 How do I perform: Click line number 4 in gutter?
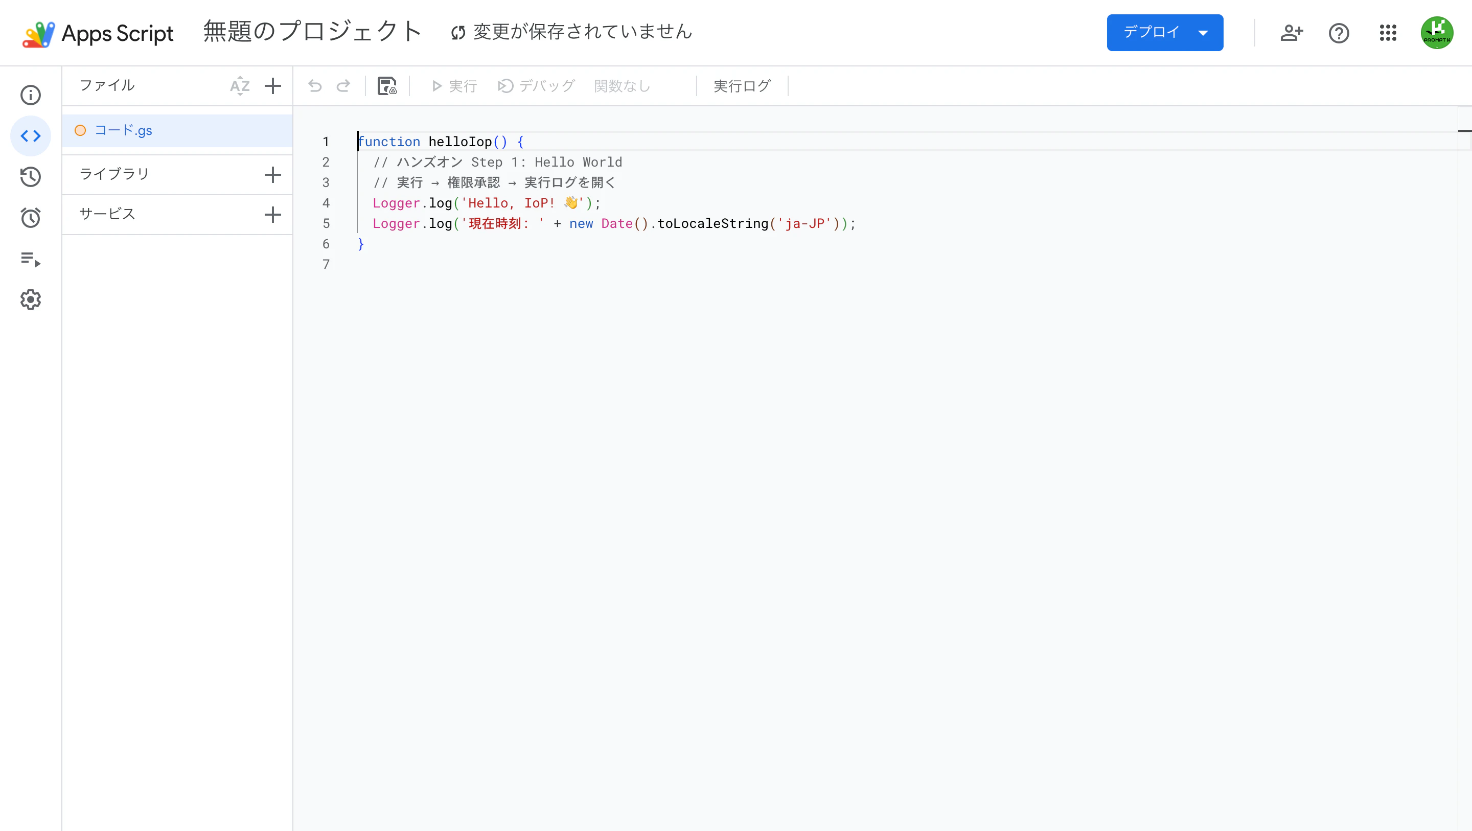pyautogui.click(x=326, y=203)
